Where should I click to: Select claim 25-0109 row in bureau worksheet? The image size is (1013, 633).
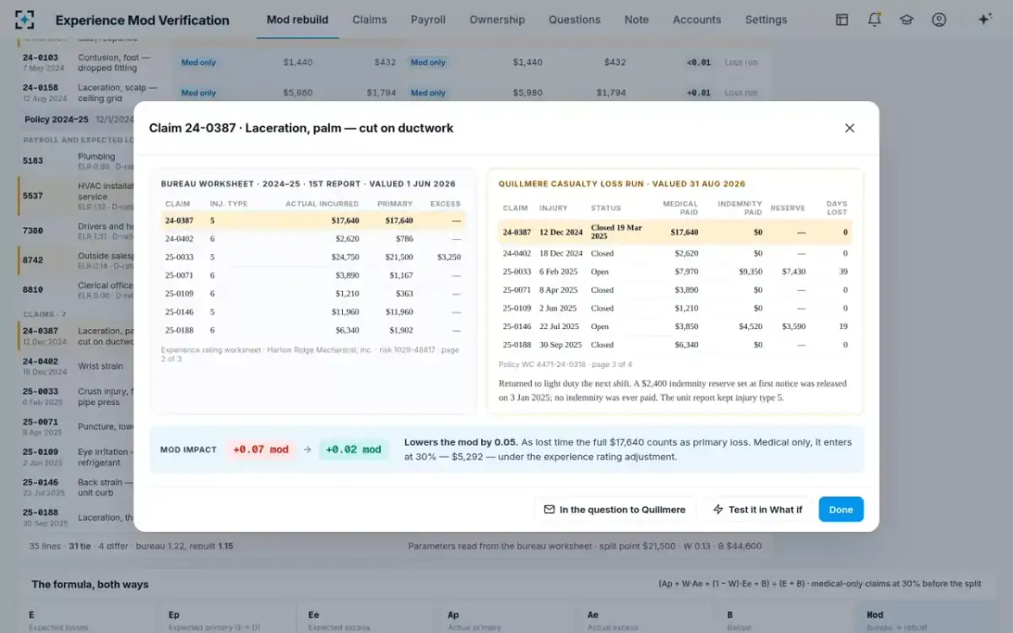313,294
